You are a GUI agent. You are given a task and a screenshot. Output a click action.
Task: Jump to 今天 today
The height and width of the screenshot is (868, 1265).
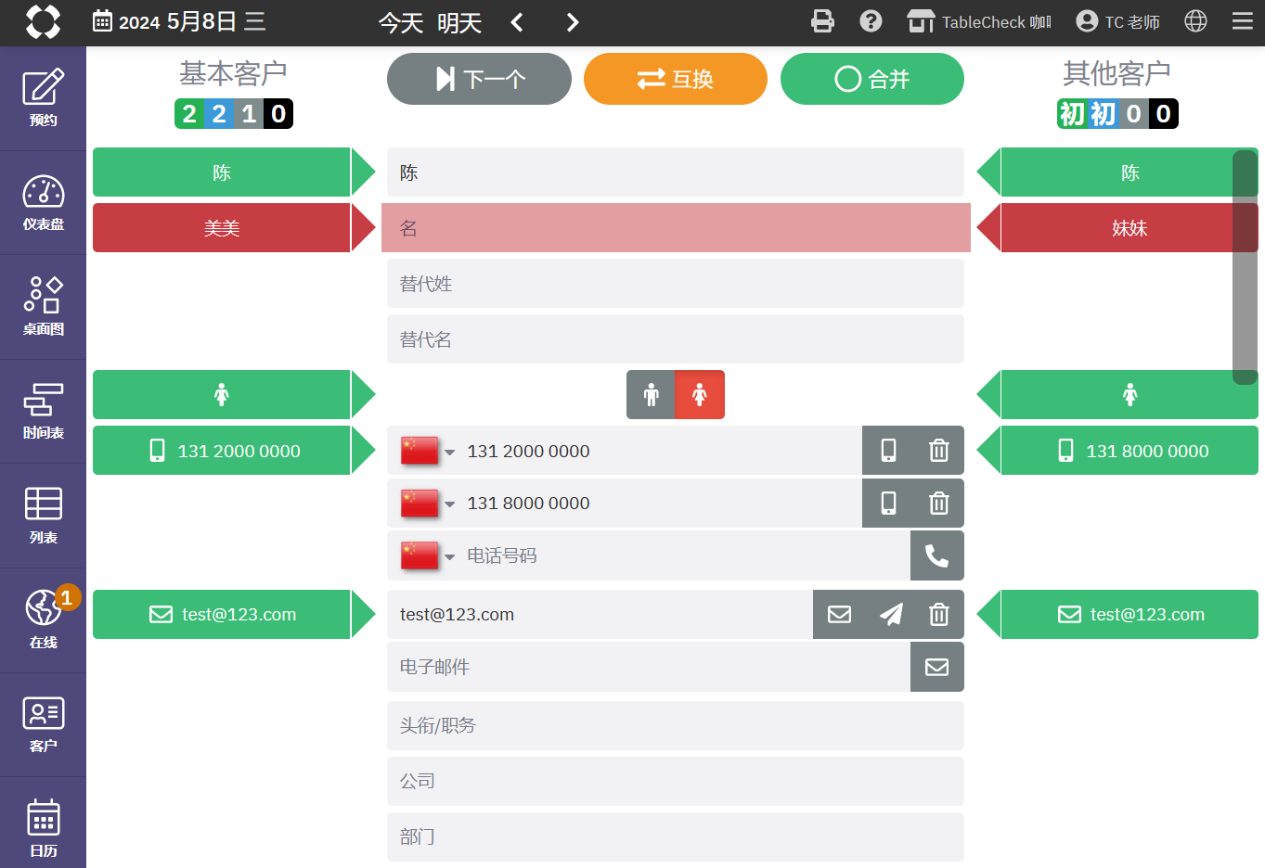401,22
